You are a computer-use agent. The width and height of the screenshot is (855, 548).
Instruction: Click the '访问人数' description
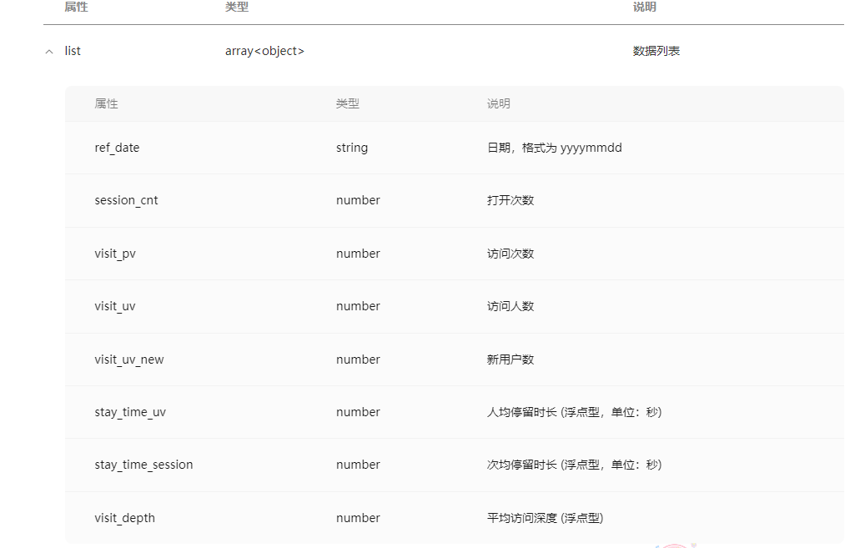click(510, 306)
